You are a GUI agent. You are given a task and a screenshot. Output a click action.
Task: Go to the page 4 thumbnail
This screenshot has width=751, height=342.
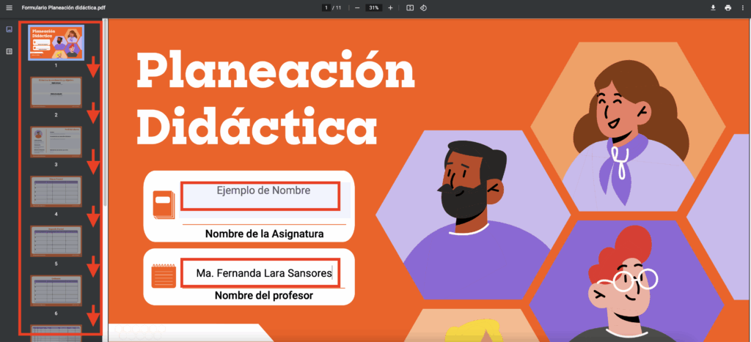(x=56, y=191)
